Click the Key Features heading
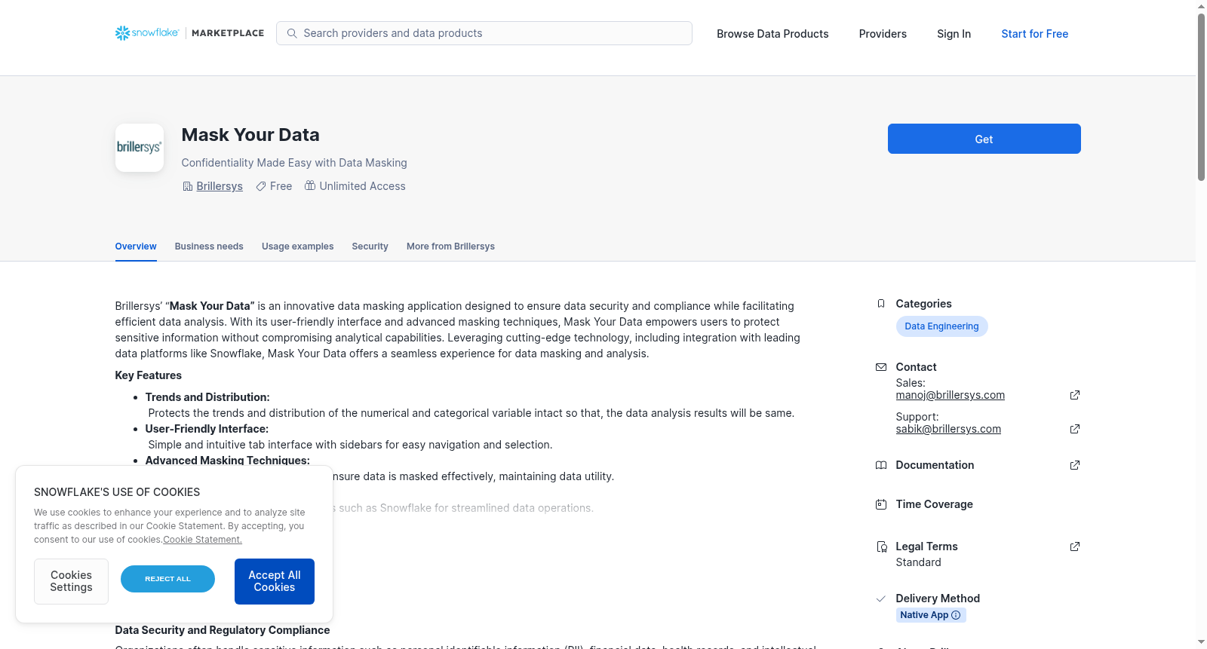Image resolution: width=1207 pixels, height=649 pixels. (x=149, y=375)
